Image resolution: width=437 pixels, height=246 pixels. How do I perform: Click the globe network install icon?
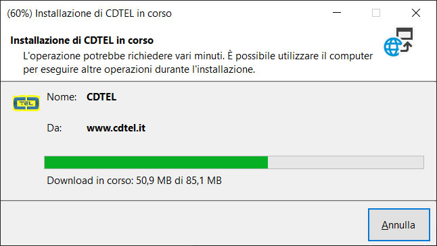click(398, 42)
